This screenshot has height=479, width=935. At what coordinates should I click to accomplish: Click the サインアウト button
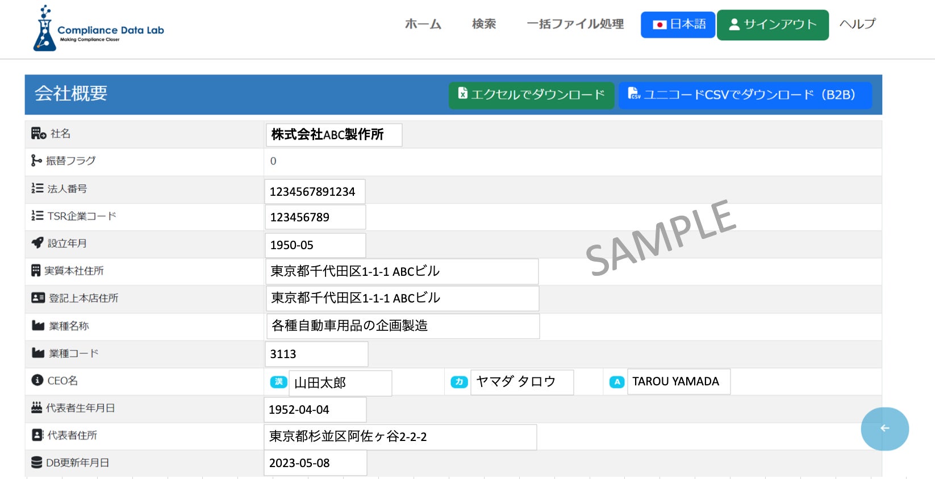tap(773, 24)
